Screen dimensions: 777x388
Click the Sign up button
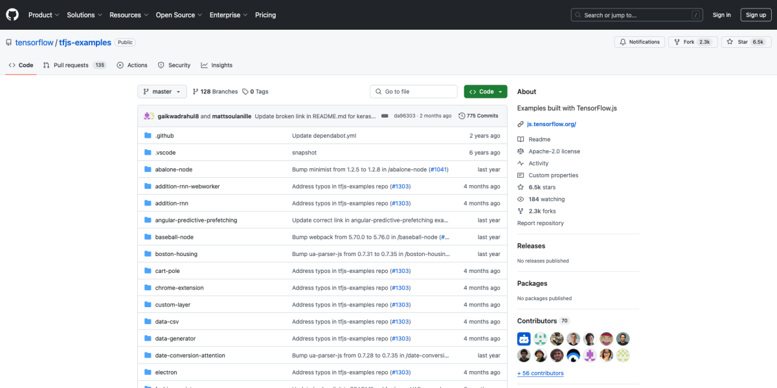click(756, 15)
